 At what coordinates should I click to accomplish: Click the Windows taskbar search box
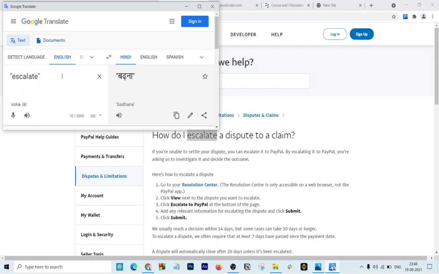coord(63,267)
